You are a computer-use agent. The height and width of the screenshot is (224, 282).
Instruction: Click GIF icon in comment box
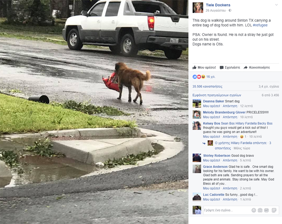click(x=266, y=210)
